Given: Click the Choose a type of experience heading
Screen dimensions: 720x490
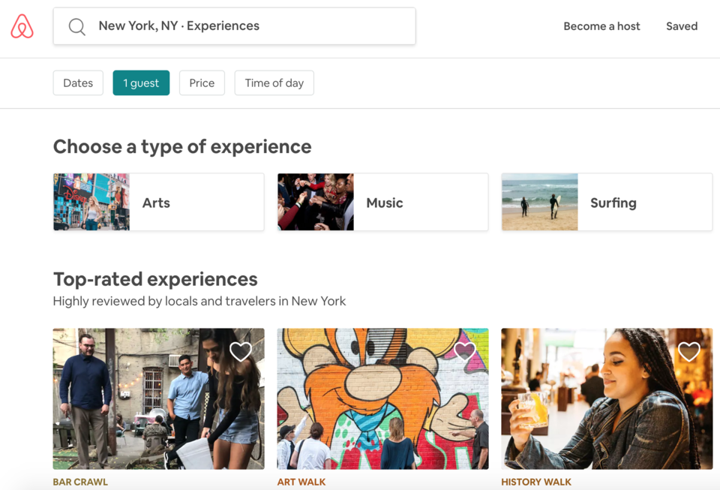Looking at the screenshot, I should pos(182,147).
